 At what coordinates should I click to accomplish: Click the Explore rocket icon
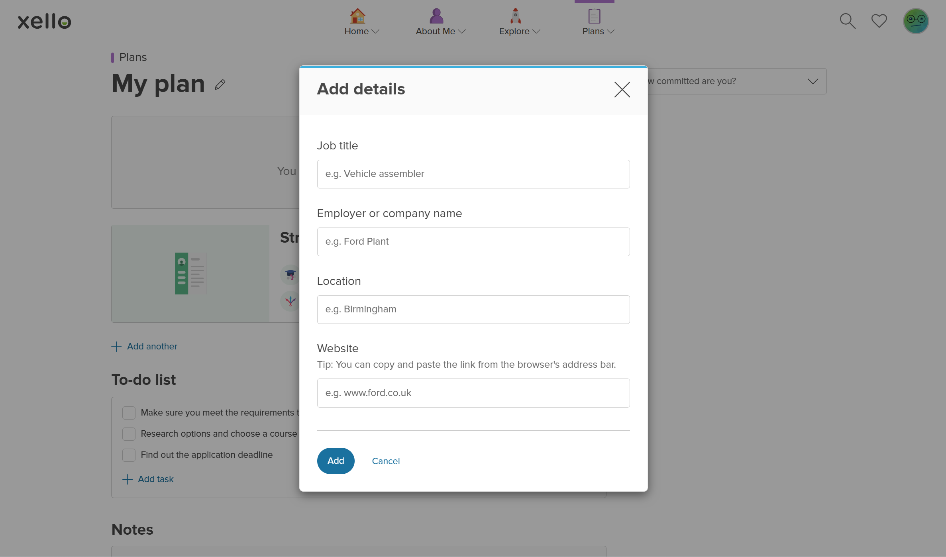514,16
